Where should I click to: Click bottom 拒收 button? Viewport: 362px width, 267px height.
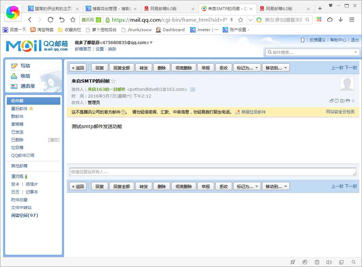tap(223, 186)
